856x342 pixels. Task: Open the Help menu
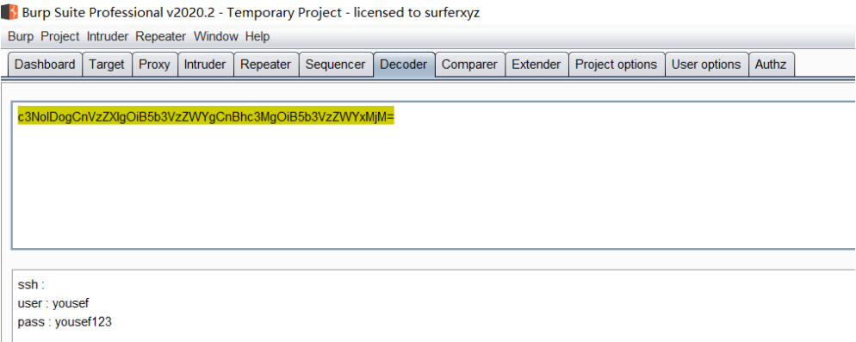(x=257, y=36)
